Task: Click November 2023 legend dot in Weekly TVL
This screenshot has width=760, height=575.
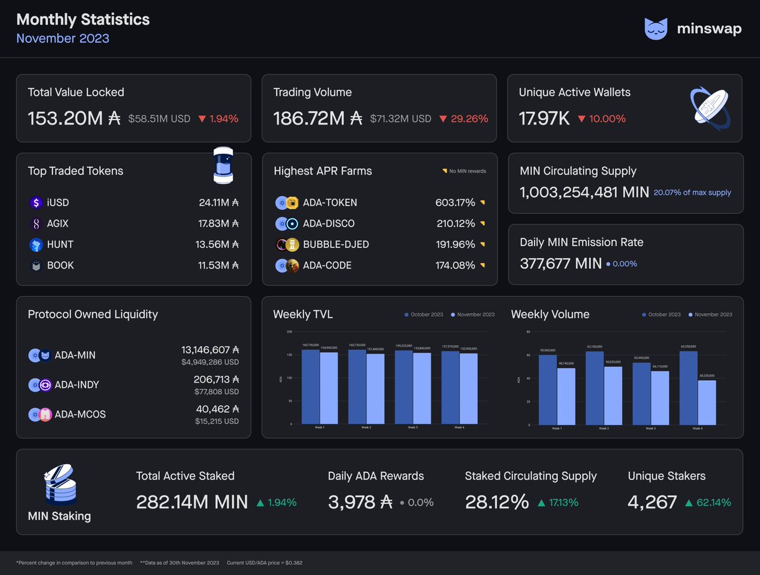Action: [x=453, y=314]
